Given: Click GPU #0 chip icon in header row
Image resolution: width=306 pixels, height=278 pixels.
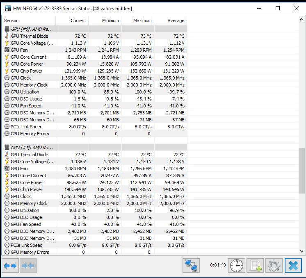Looking at the screenshot, I should [7, 29].
